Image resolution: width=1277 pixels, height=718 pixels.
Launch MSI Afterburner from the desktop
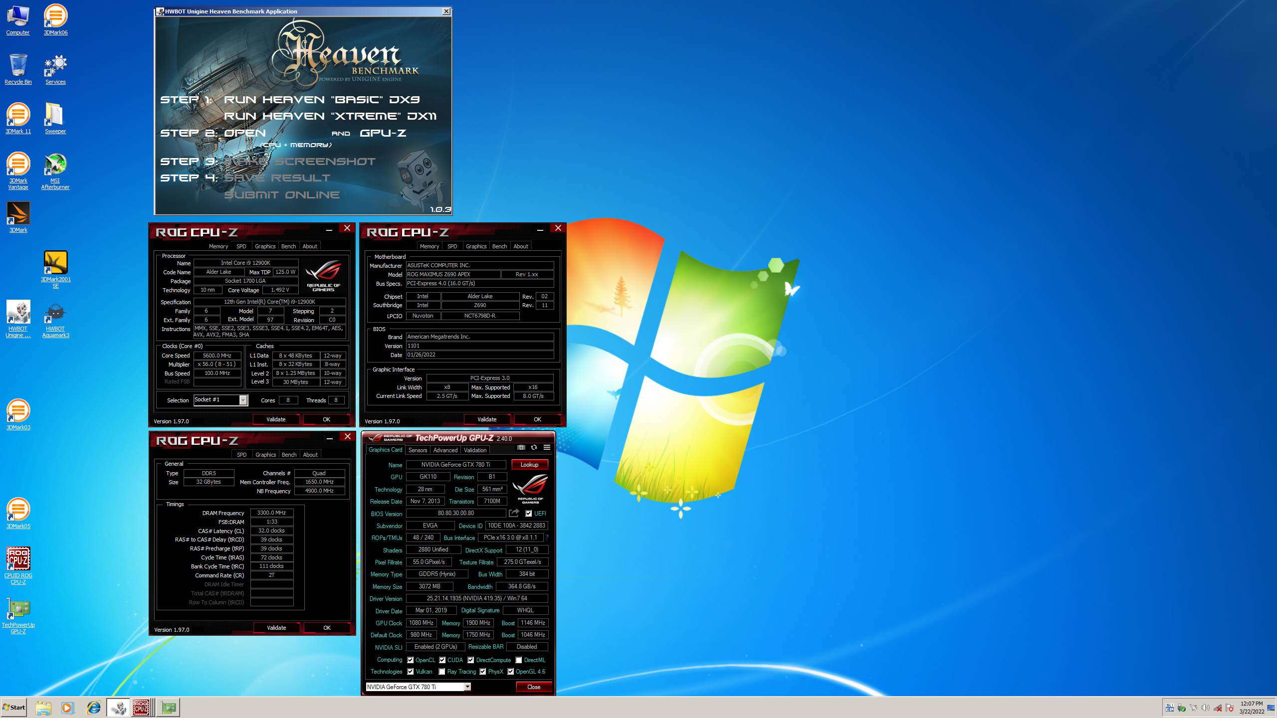click(55, 171)
